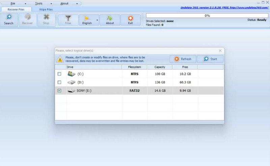
Task: Maximize the Undelete 360 window
Action: point(263,2)
